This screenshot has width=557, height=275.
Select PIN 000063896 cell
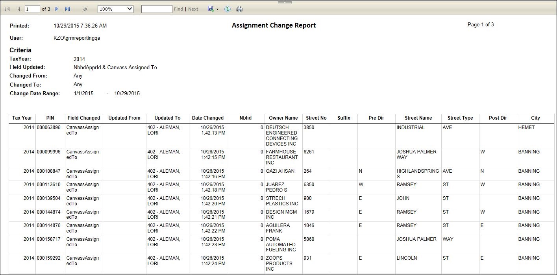click(49, 127)
